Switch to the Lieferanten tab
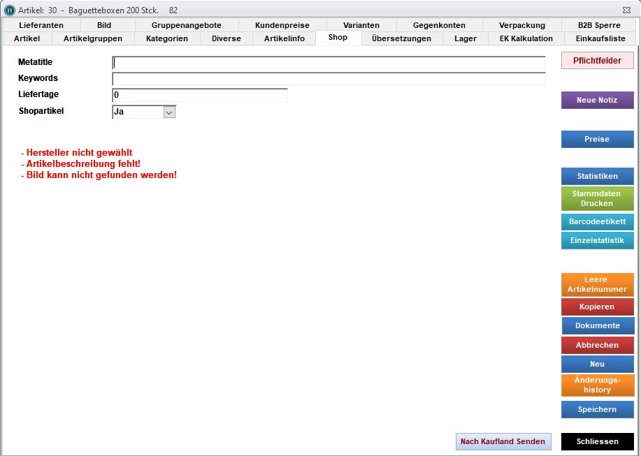The image size is (641, 456). coord(41,25)
